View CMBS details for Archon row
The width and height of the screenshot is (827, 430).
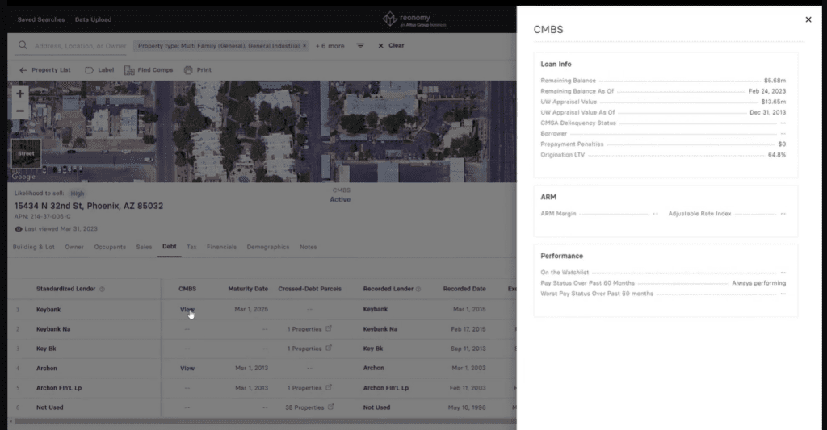click(x=187, y=369)
